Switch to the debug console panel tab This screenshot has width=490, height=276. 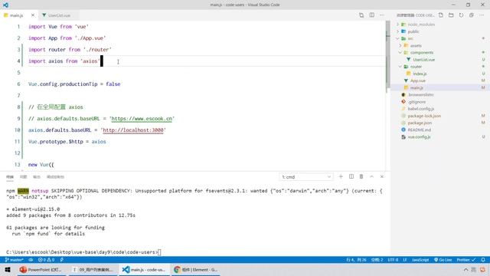[55, 177]
